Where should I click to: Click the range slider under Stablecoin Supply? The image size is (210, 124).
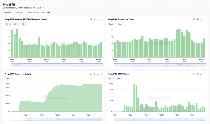point(64,119)
